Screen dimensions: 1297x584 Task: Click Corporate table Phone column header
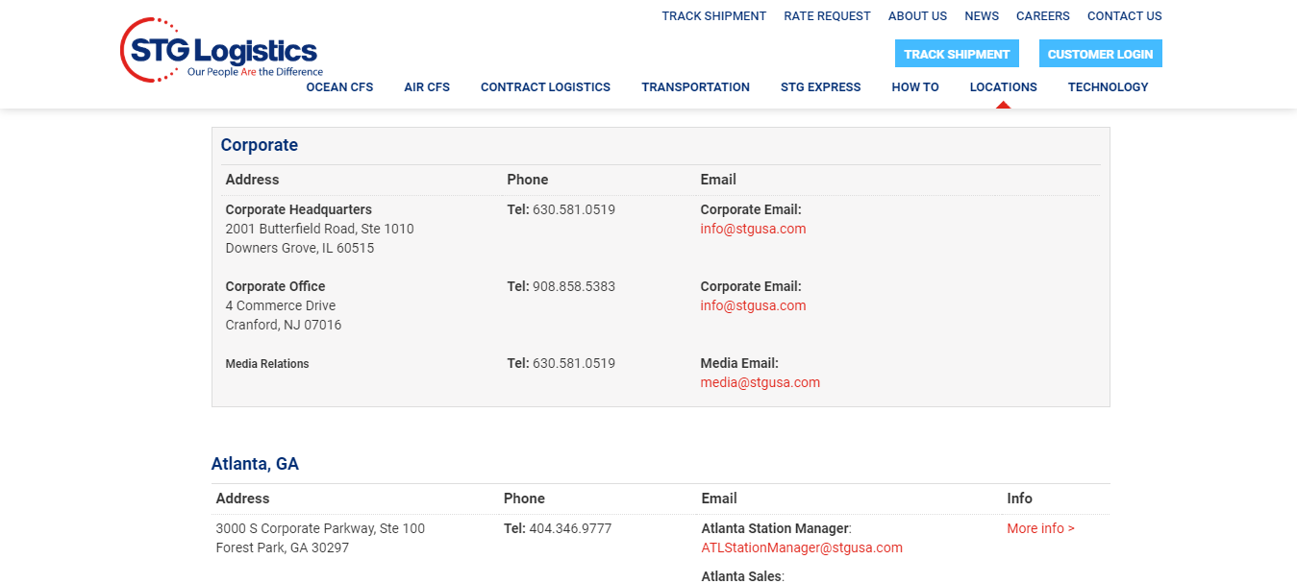click(x=528, y=180)
